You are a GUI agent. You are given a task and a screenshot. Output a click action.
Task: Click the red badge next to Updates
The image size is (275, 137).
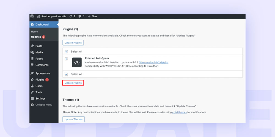point(43,37)
